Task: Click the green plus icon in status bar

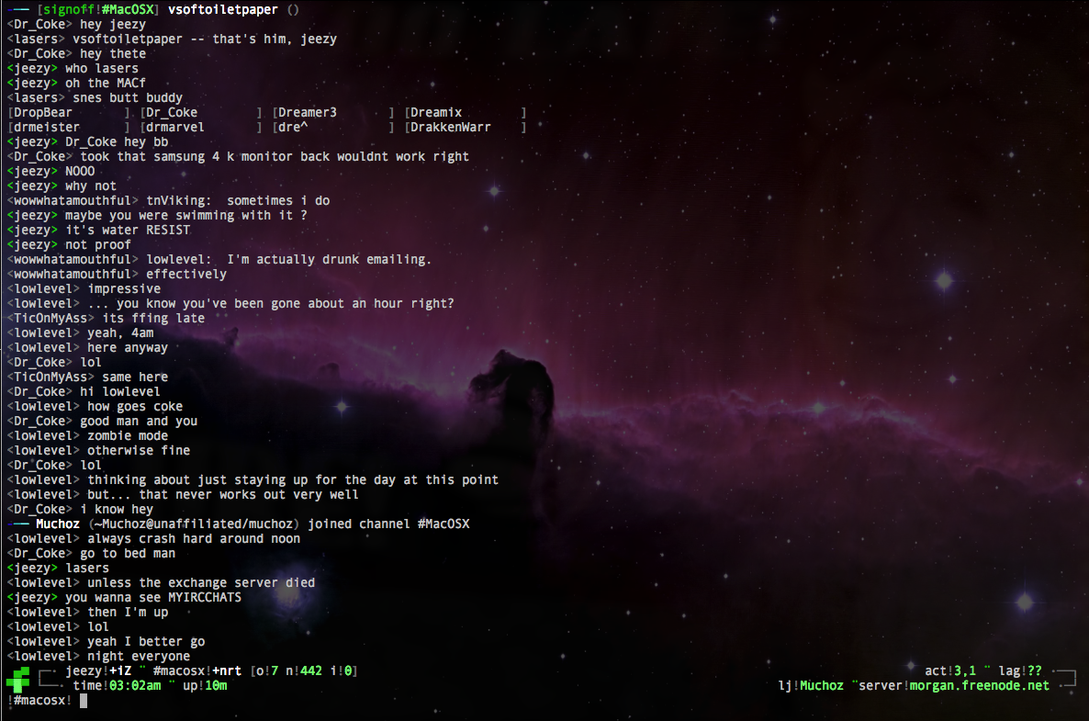Action: 18,679
